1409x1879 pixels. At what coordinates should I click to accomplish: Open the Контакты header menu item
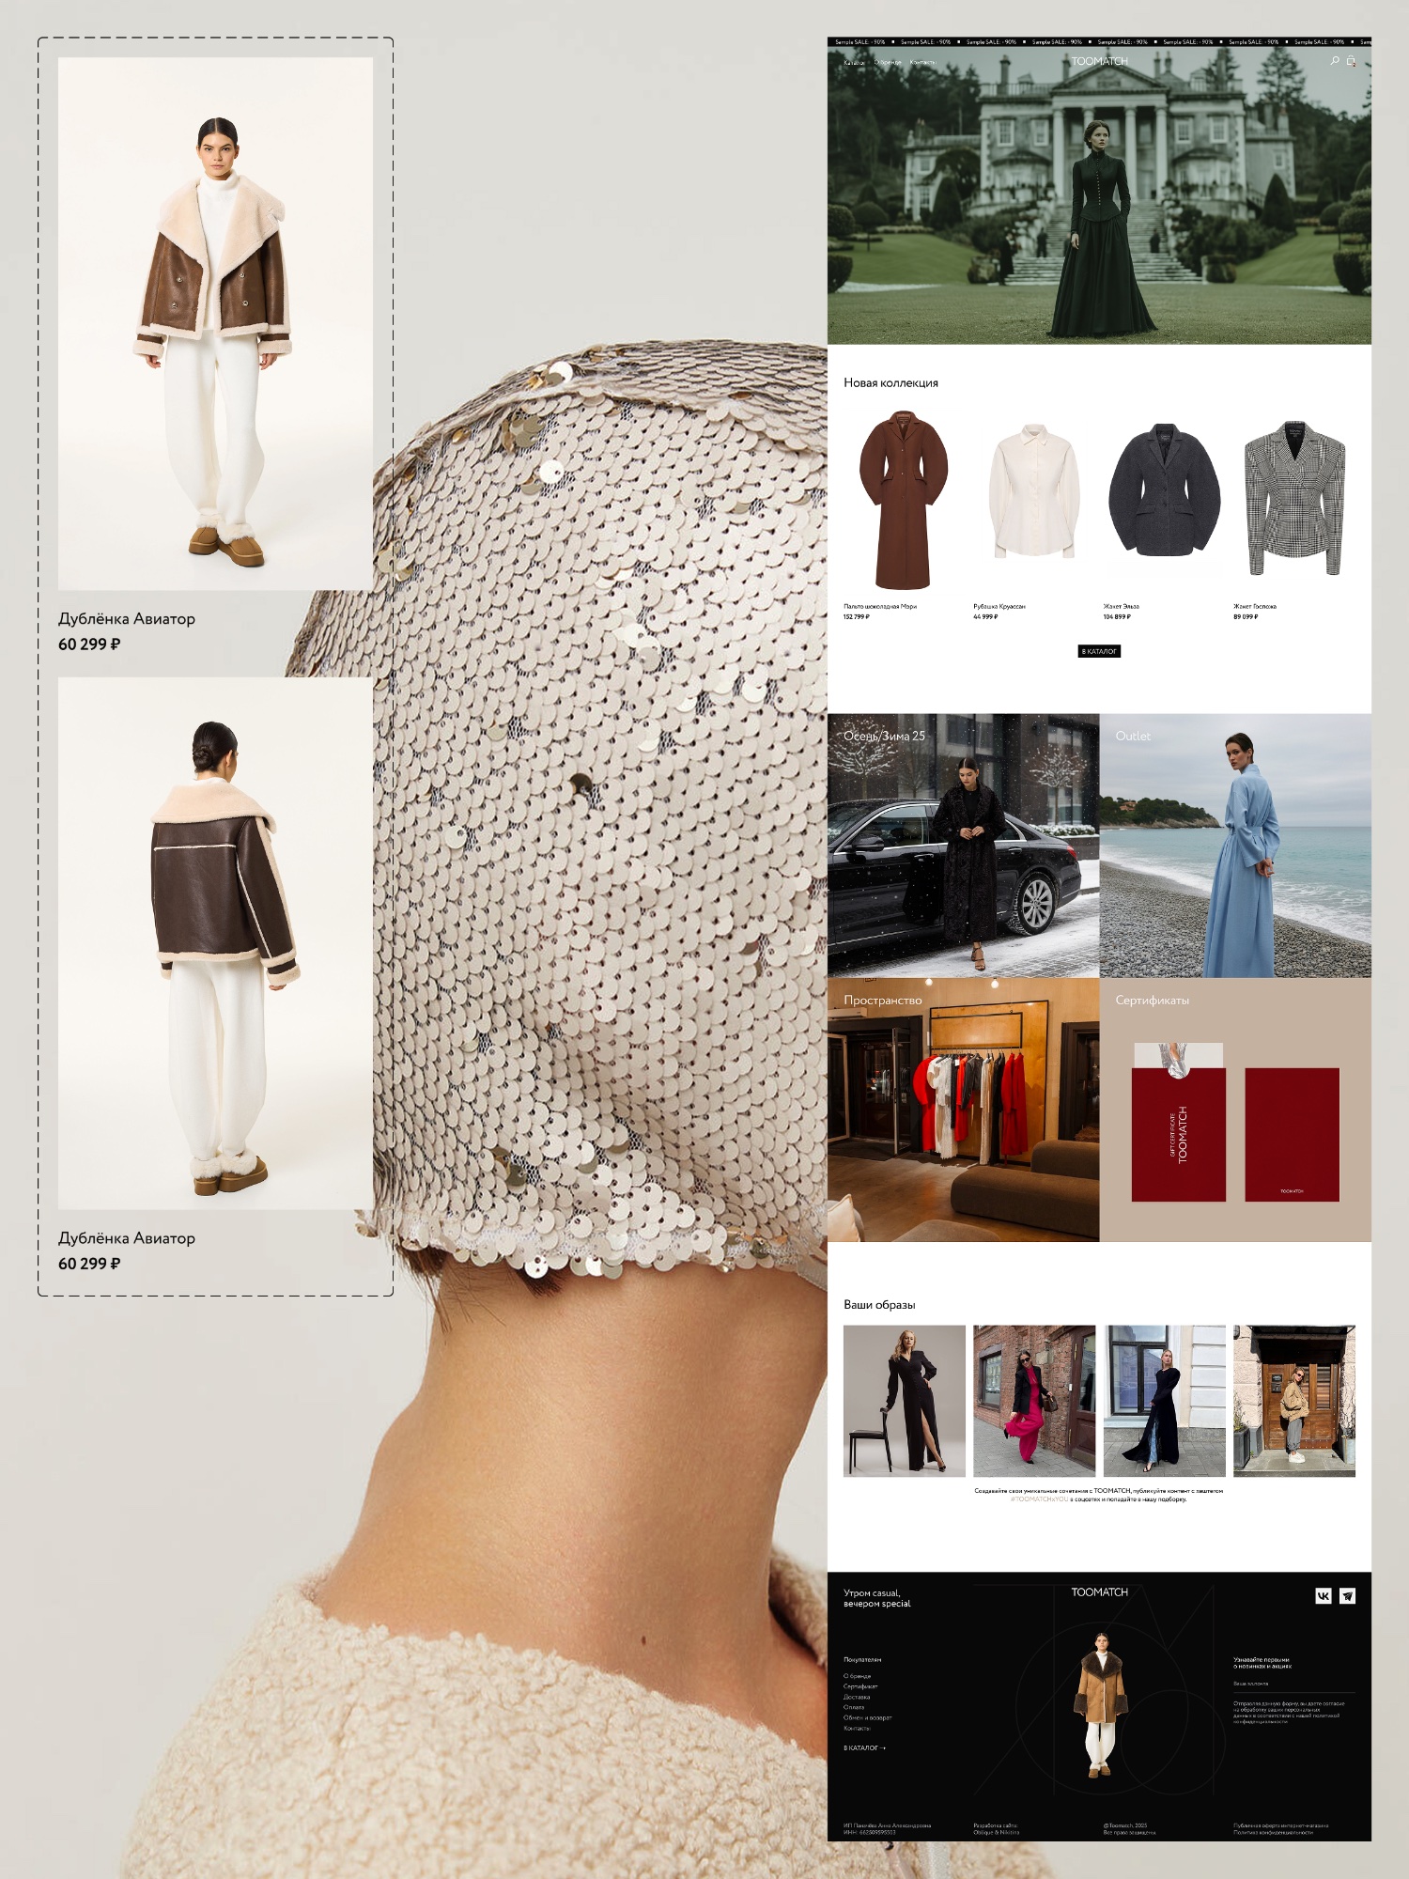point(922,62)
